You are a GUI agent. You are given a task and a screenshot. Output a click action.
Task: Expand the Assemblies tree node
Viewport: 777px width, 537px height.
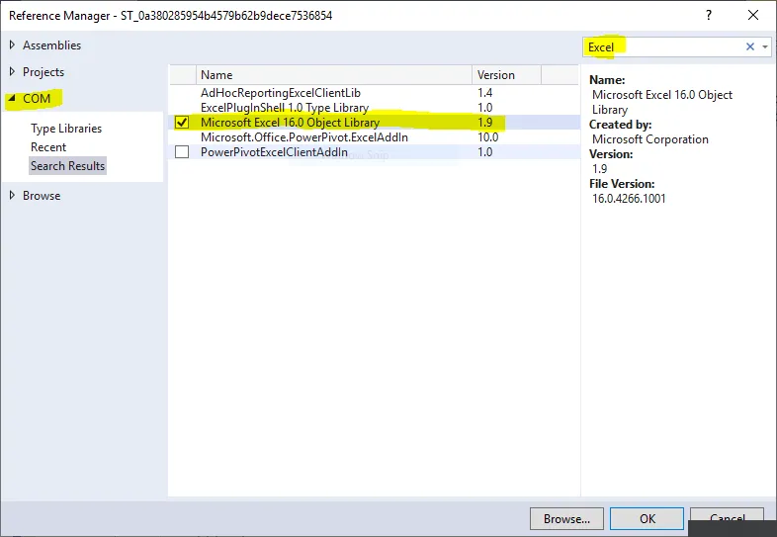click(x=13, y=45)
